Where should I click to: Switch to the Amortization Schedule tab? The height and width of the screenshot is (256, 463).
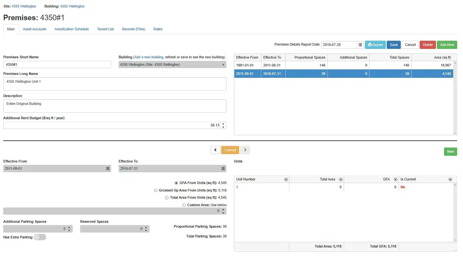[x=71, y=29]
